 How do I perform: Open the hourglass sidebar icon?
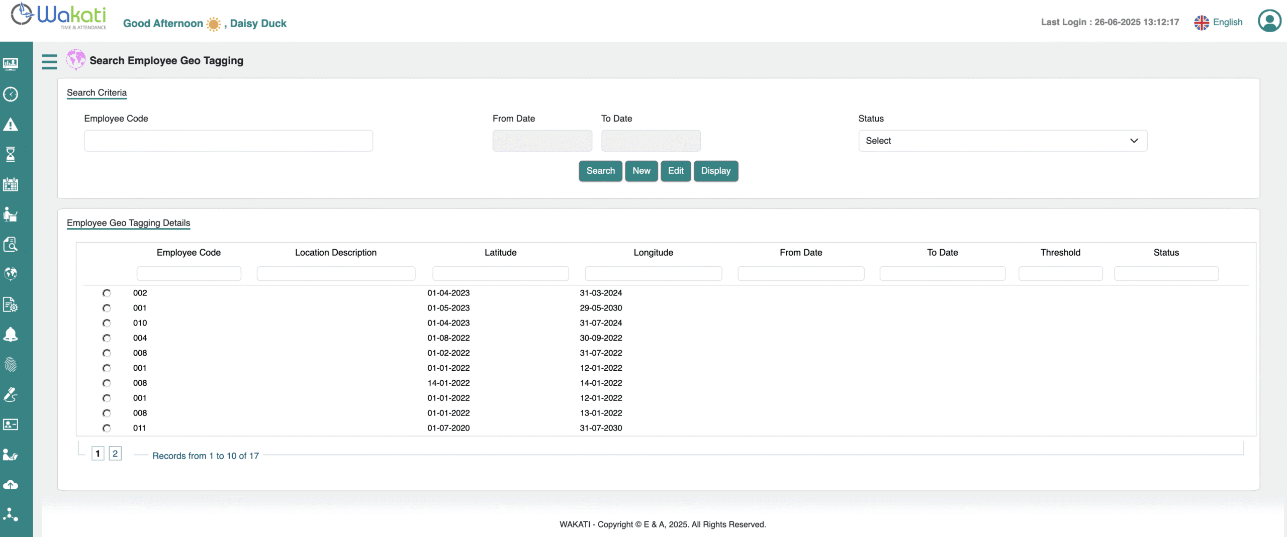(x=11, y=154)
